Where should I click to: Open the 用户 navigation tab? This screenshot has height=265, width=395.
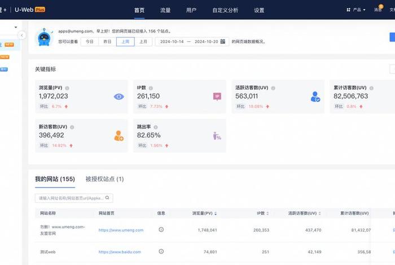191,10
